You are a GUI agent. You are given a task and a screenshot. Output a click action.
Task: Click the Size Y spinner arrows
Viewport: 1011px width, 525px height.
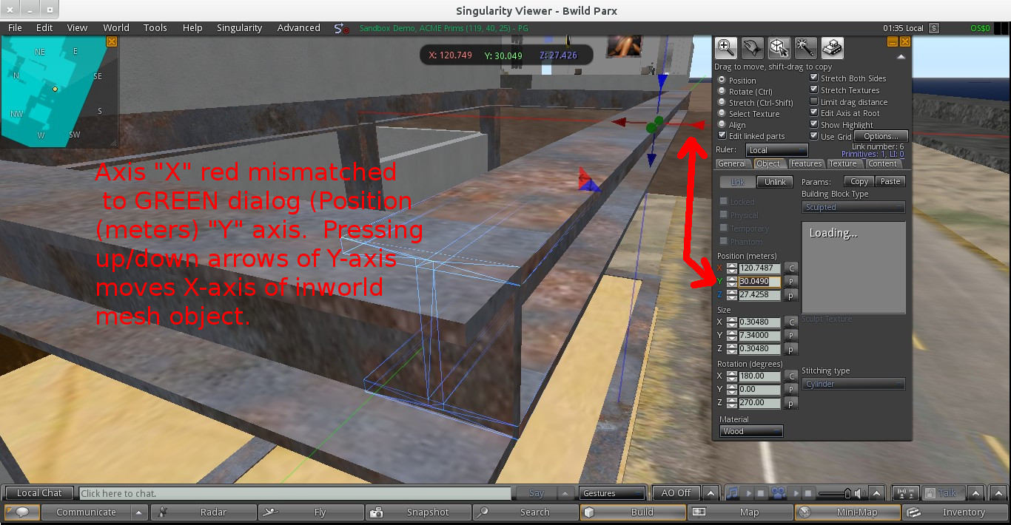[732, 336]
